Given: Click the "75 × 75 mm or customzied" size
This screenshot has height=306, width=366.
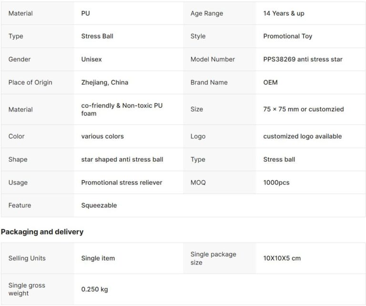Looking at the screenshot, I should [x=303, y=109].
